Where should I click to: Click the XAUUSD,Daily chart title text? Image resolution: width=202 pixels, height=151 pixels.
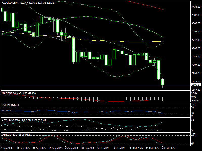coord(10,3)
